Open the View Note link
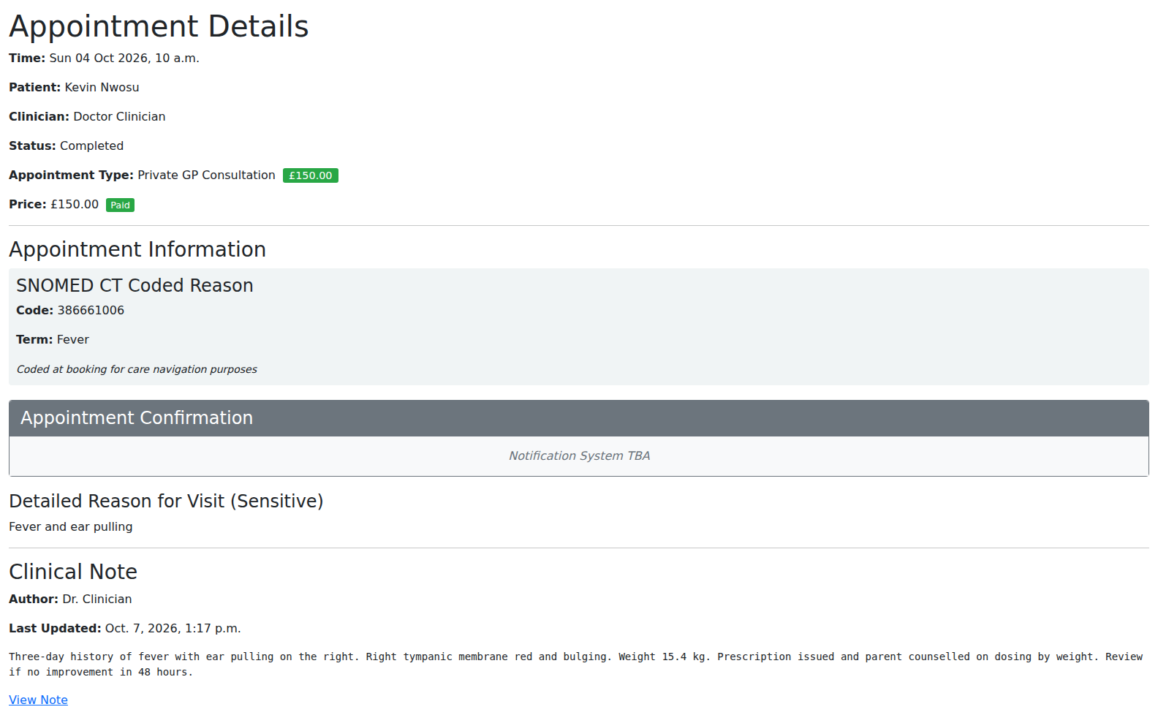Image resolution: width=1158 pixels, height=715 pixels. 38,700
